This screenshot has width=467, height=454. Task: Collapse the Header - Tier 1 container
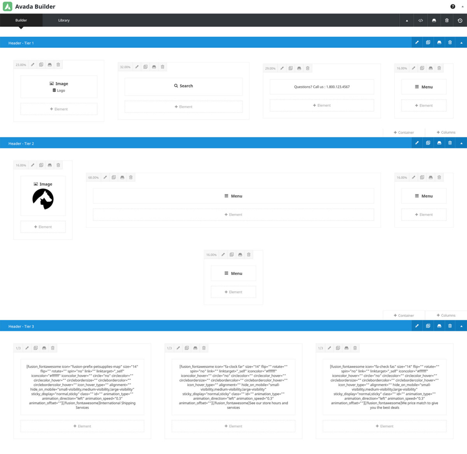tap(461, 42)
